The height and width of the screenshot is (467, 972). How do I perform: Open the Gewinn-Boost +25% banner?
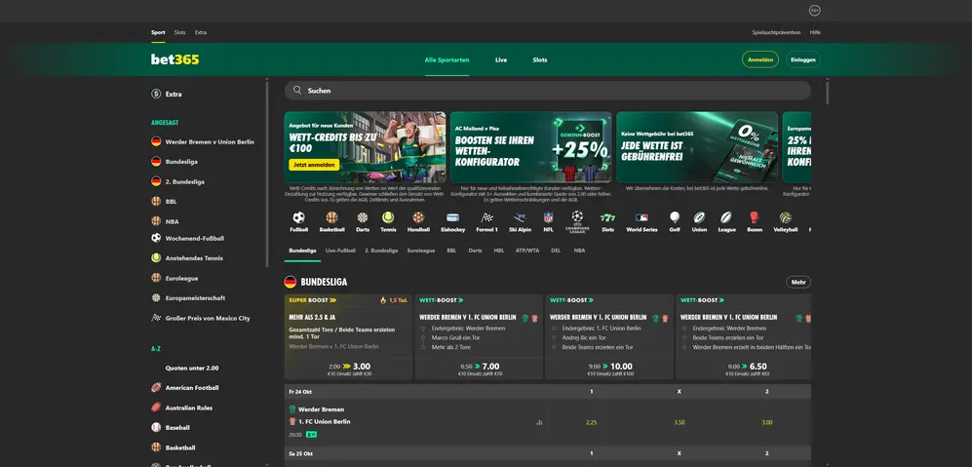[x=530, y=147]
